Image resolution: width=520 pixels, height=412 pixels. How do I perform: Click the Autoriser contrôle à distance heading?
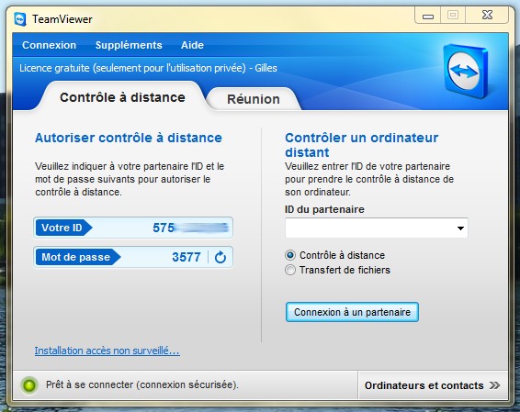[x=129, y=138]
